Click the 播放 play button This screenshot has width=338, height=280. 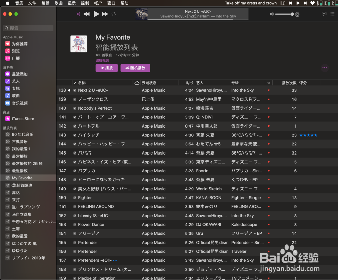tap(107, 68)
